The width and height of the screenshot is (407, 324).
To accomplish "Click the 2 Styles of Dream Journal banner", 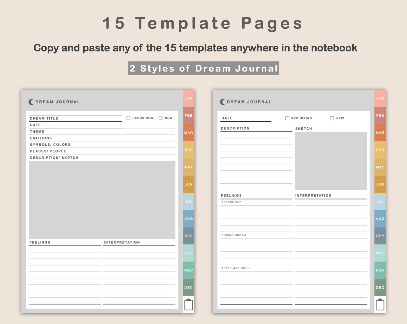I will [x=203, y=68].
